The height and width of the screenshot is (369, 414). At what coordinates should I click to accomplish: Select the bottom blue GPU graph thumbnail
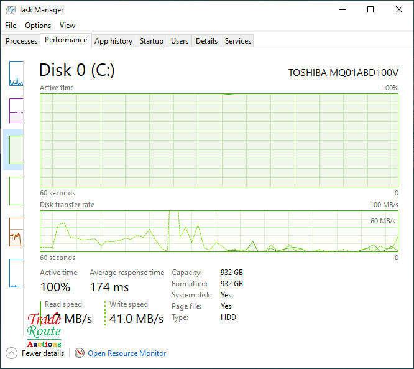pyautogui.click(x=16, y=273)
